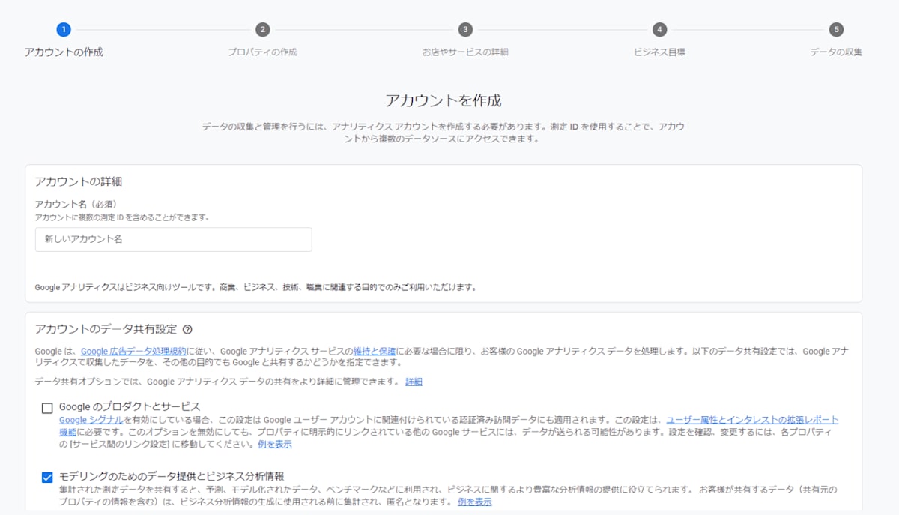
Task: Select step 1 circle アカウントの作成
Action: tap(64, 30)
